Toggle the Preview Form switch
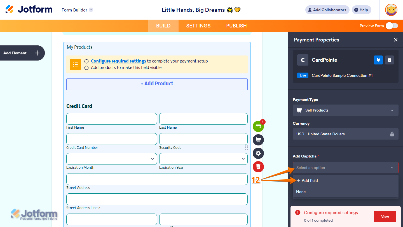The width and height of the screenshot is (403, 227). point(392,26)
